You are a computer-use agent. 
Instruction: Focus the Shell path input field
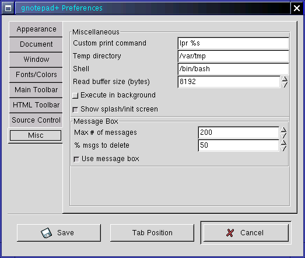coord(233,69)
